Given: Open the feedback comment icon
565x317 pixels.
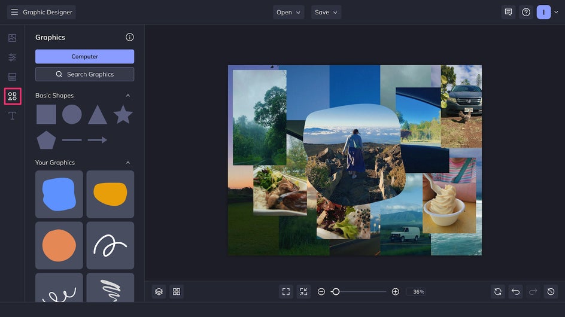Looking at the screenshot, I should (x=508, y=12).
